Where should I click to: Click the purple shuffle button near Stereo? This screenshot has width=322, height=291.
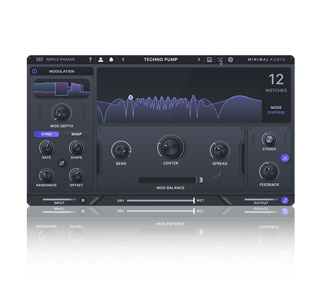tap(285, 158)
